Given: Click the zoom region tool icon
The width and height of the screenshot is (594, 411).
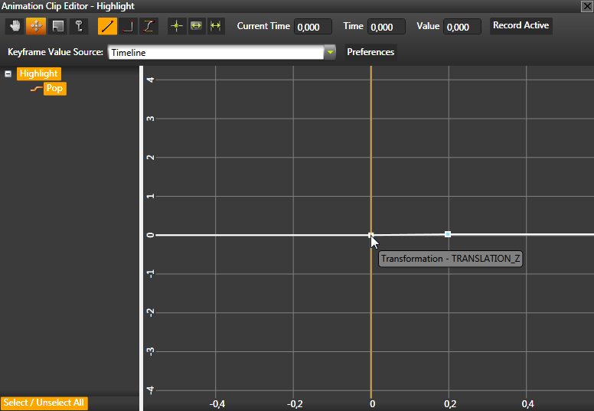Looking at the screenshot, I should tap(57, 26).
